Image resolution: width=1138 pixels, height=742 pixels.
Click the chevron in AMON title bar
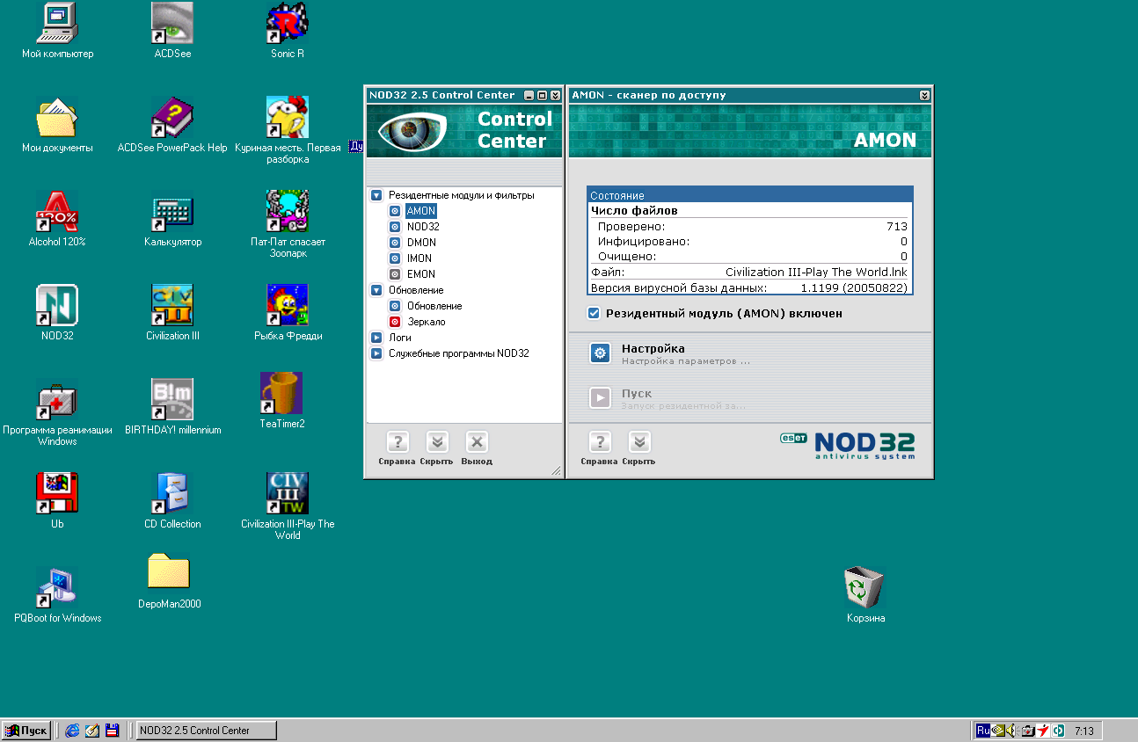click(924, 95)
